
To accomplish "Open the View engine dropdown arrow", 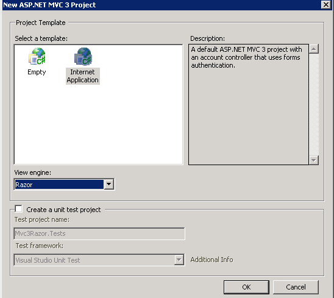I will pos(109,184).
